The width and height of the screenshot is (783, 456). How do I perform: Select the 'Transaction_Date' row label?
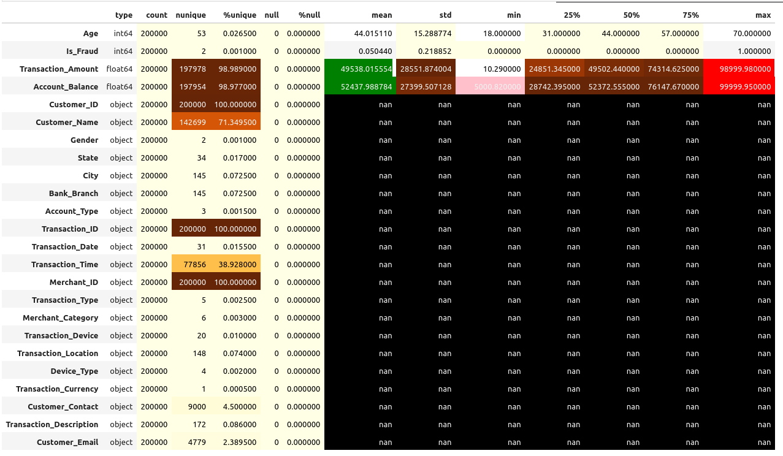click(x=65, y=246)
